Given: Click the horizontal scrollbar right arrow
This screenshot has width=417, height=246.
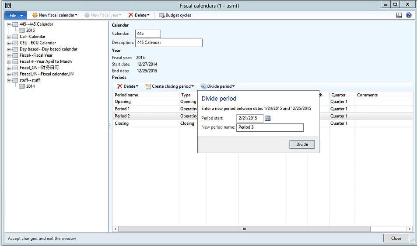Looking at the screenshot, I should coord(410,229).
